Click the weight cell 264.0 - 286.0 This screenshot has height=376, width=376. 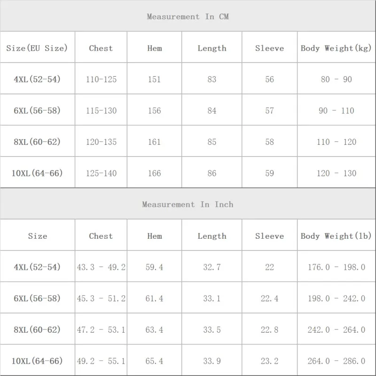[336, 361]
